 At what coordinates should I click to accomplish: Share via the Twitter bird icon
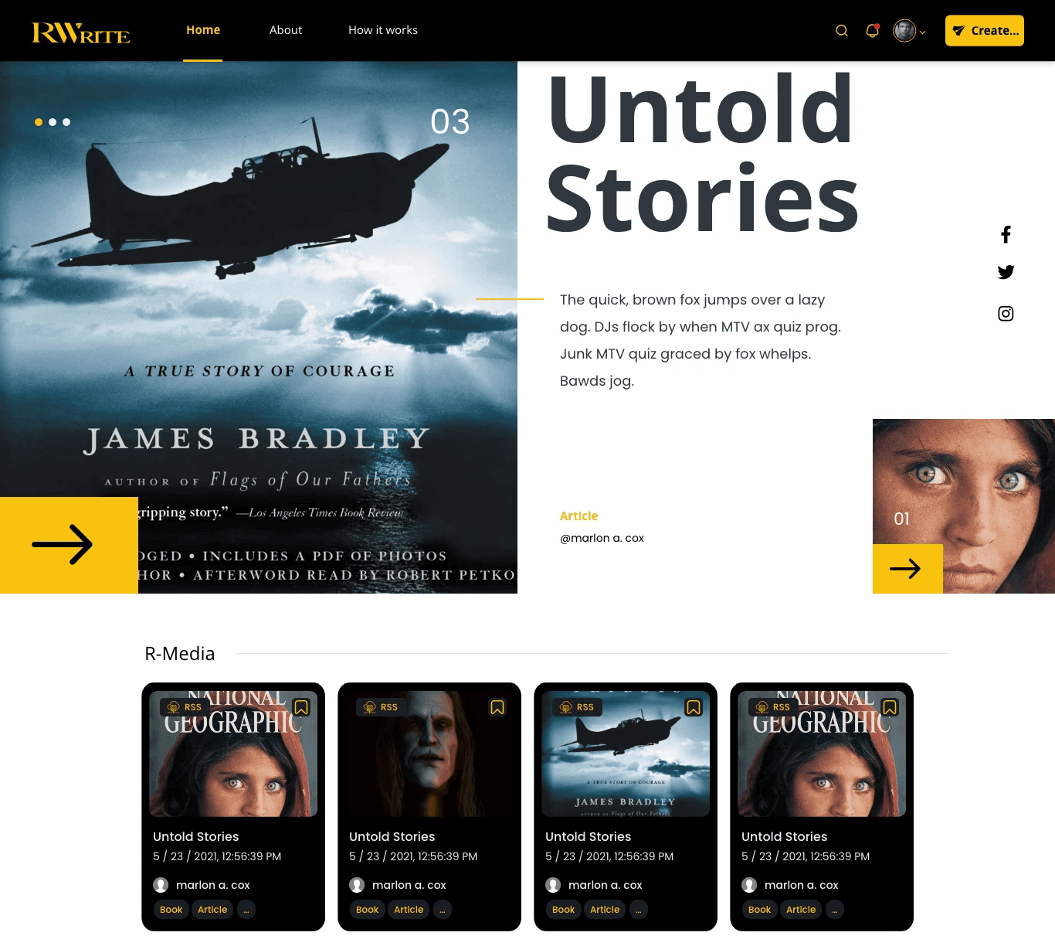[x=1006, y=272]
